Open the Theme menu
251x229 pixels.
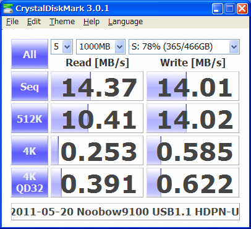pos(62,22)
